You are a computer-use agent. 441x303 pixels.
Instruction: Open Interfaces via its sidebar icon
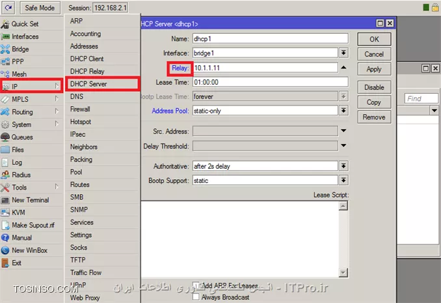(5, 36)
